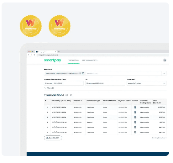Click the second WeMoney award badge
Screen dimensions: 173x163
(x=60, y=26)
